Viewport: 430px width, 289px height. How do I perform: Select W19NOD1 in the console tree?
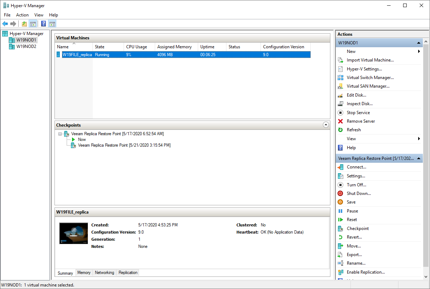[x=27, y=40]
